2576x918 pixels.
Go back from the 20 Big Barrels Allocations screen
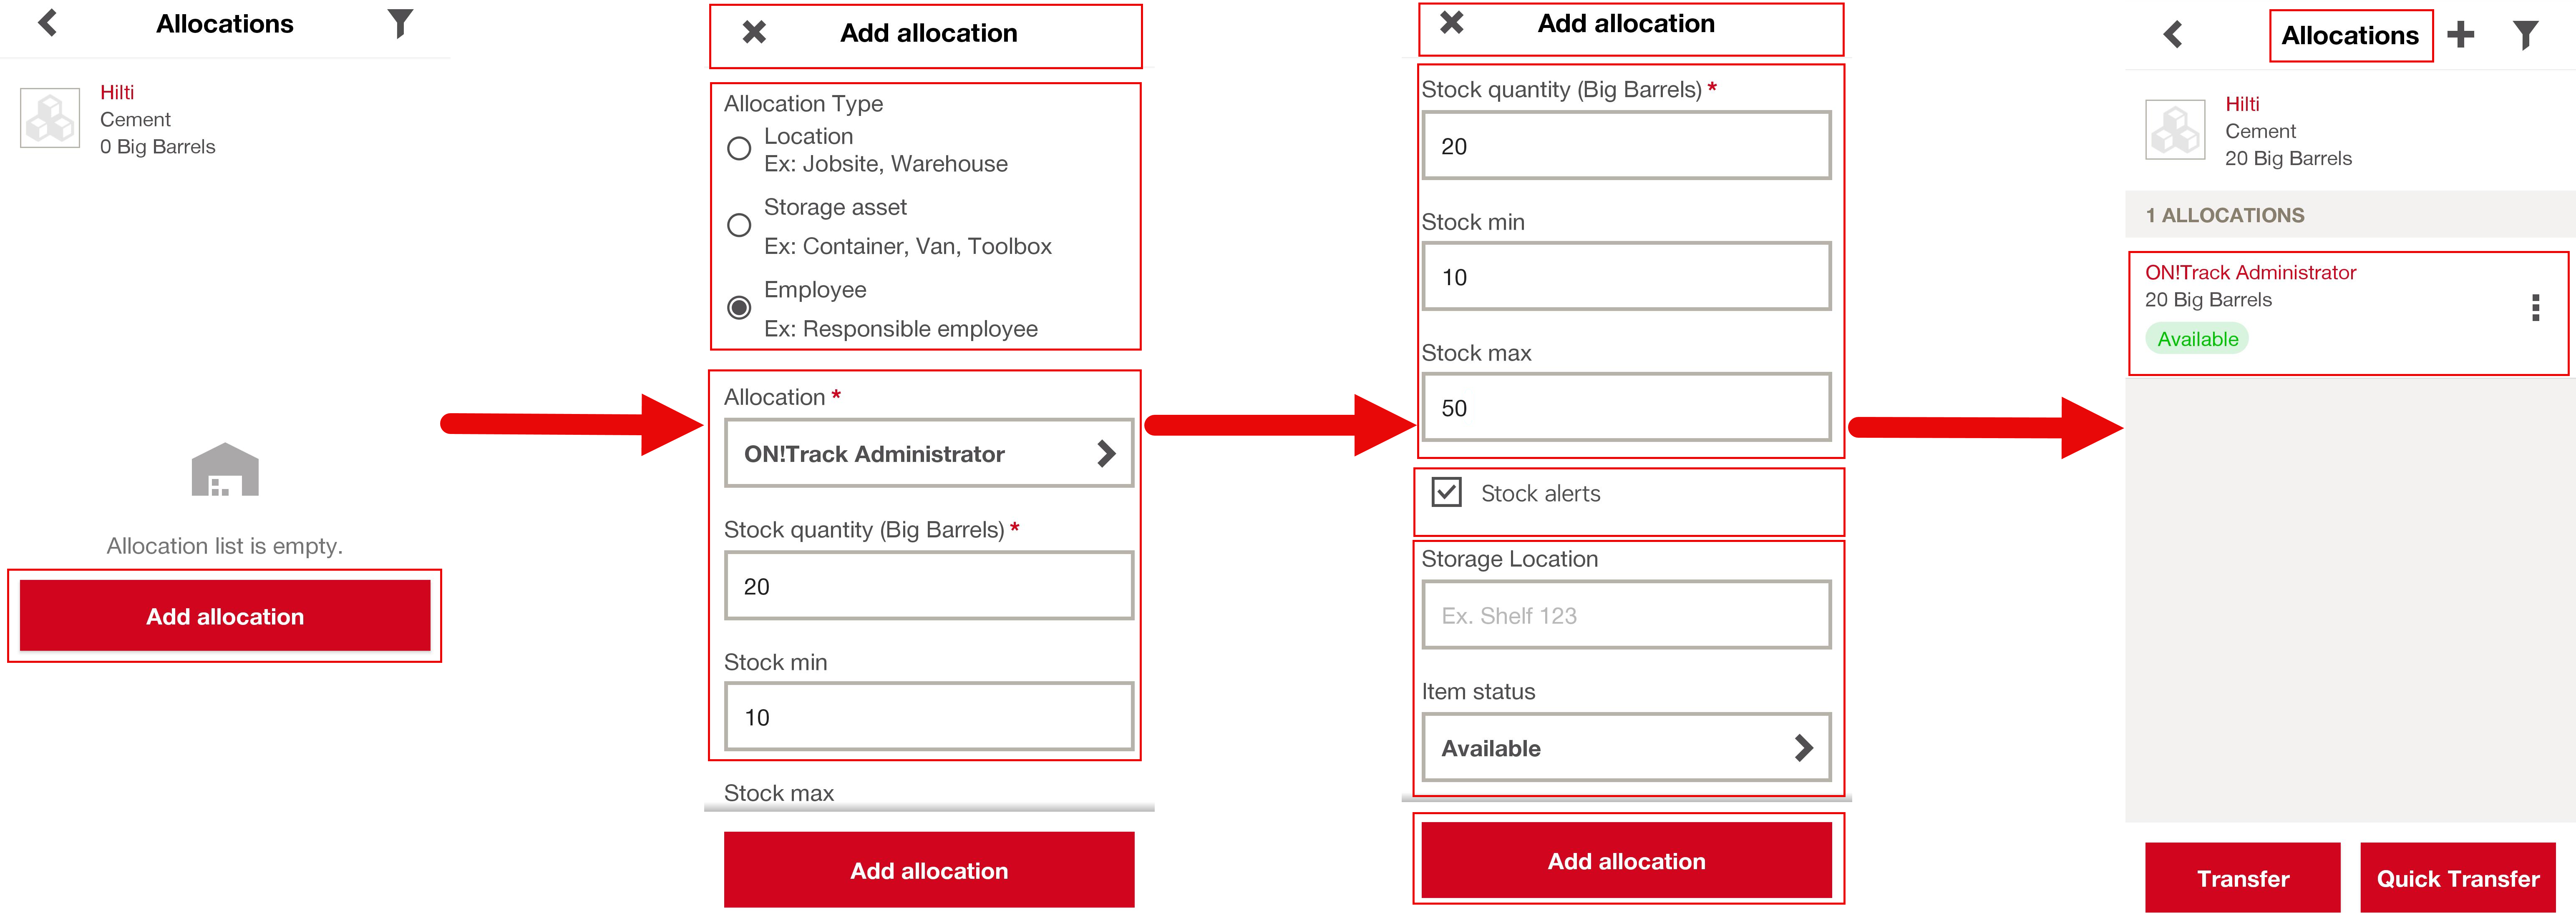pyautogui.click(x=2173, y=35)
